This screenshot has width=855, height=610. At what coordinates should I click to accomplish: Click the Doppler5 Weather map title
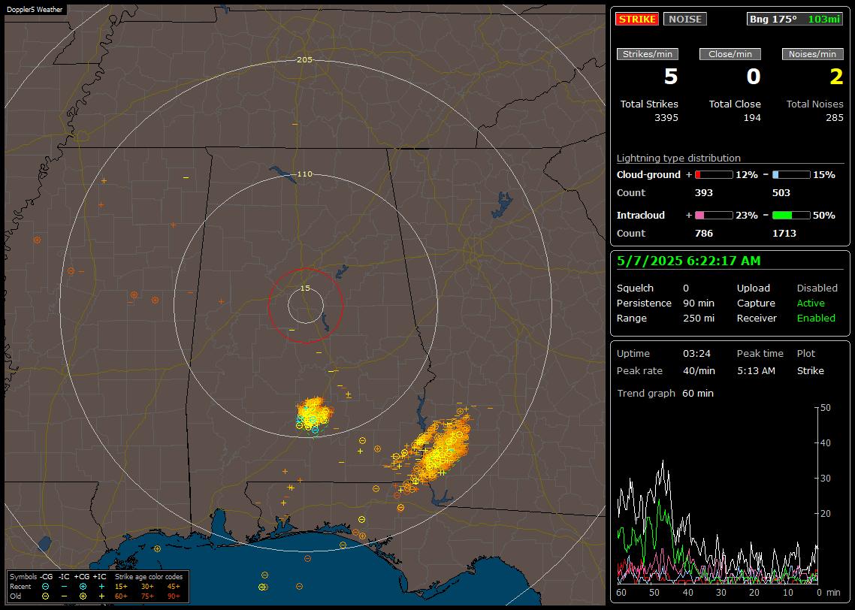click(x=35, y=10)
